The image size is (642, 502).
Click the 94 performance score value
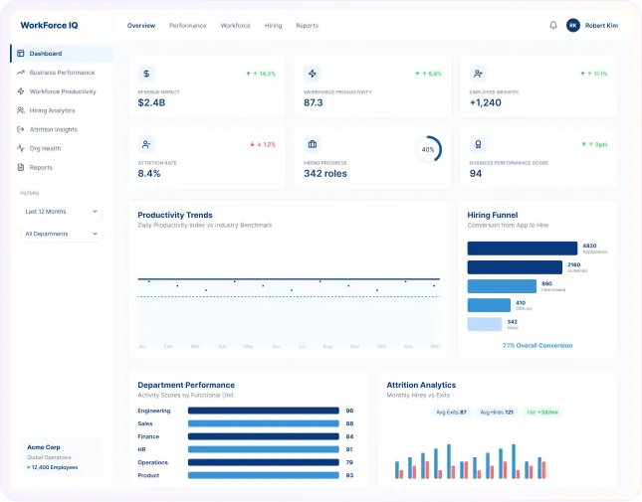(x=476, y=173)
